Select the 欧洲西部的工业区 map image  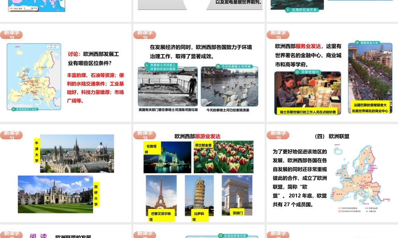34,77
